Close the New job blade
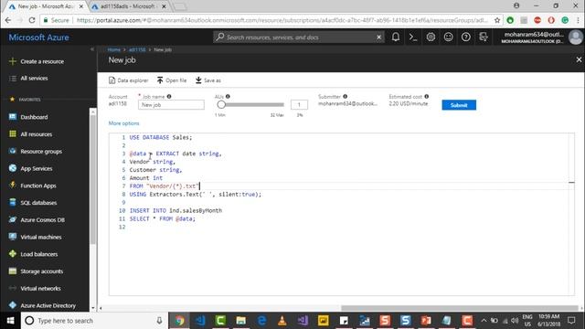The height and width of the screenshot is (329, 585). (579, 59)
